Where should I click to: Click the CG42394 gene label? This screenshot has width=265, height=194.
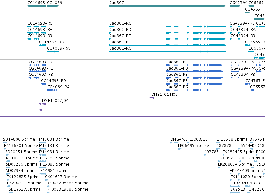(x=239, y=3)
